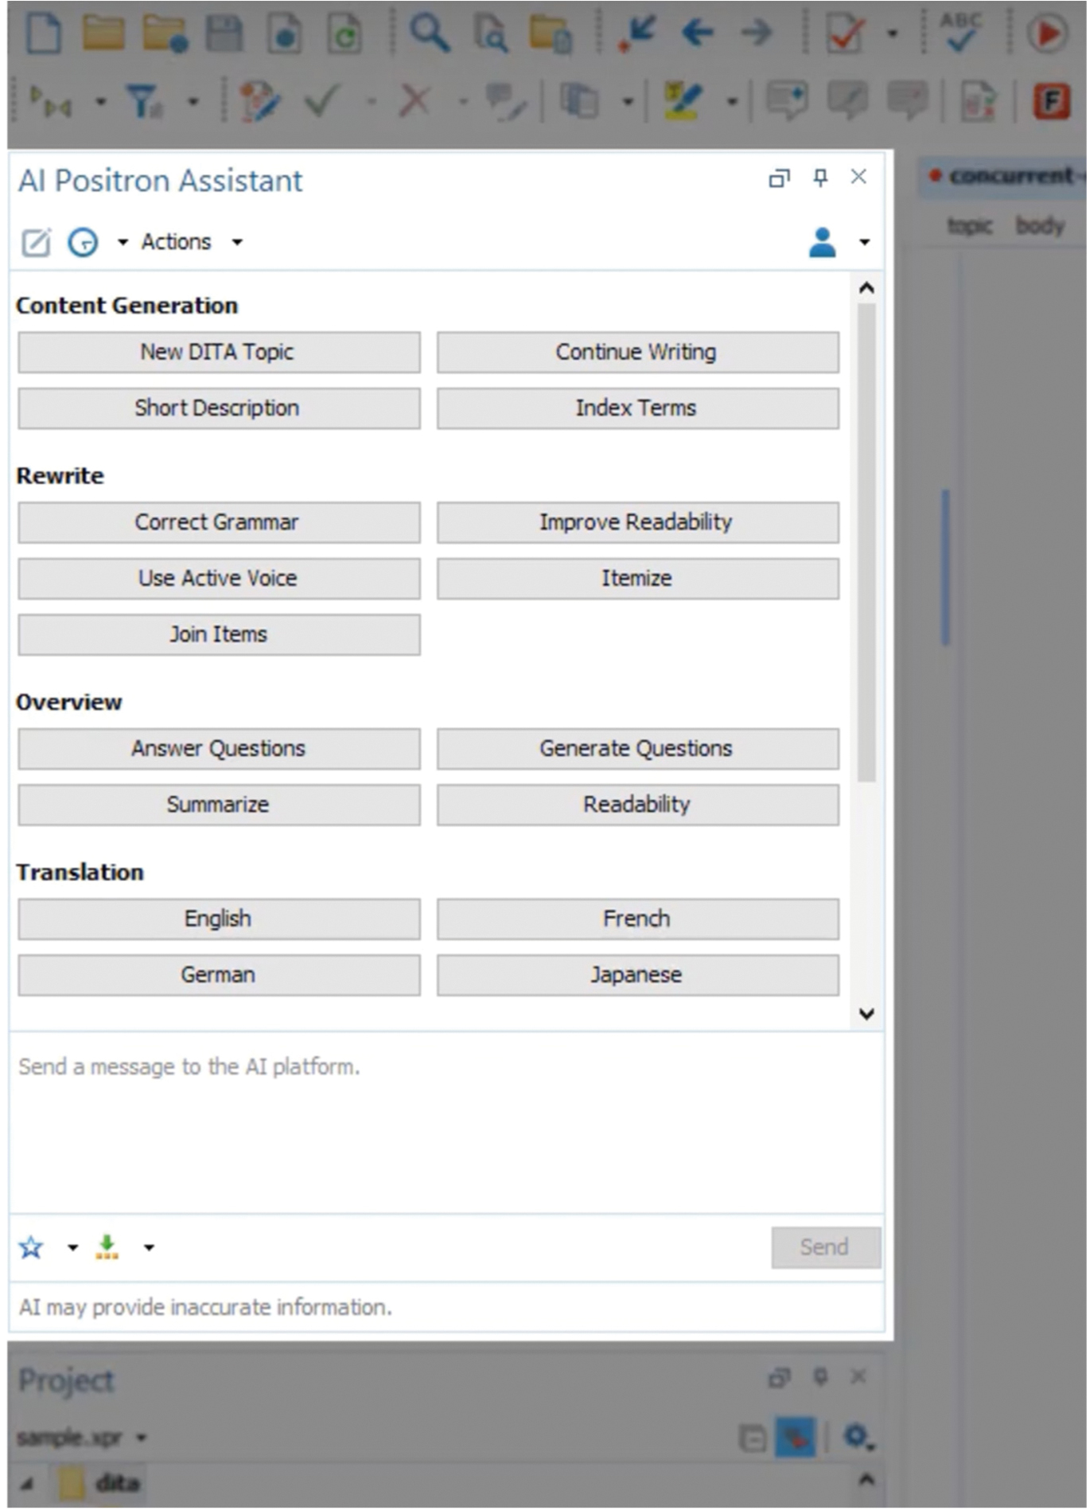Click the green insert-arrow icon beside the star
This screenshot has height=1510, width=1090.
[107, 1247]
